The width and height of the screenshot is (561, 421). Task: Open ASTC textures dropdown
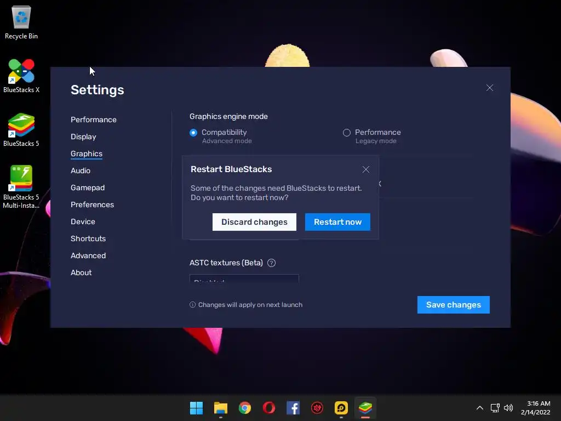[244, 278]
